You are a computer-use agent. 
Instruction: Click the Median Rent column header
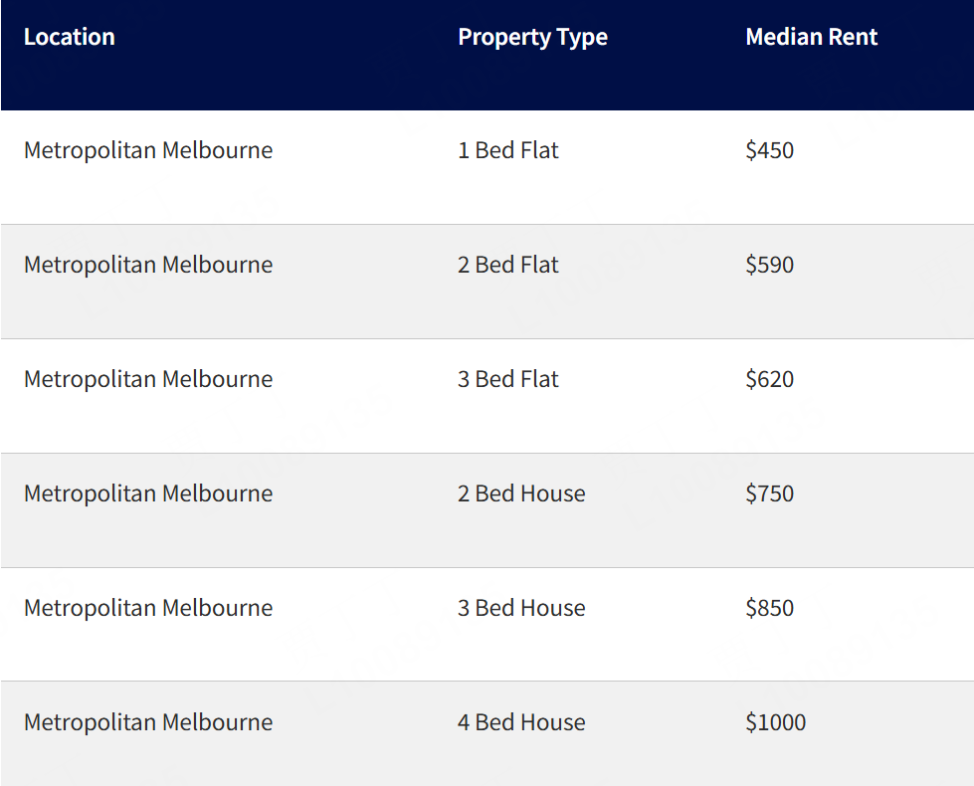click(811, 38)
